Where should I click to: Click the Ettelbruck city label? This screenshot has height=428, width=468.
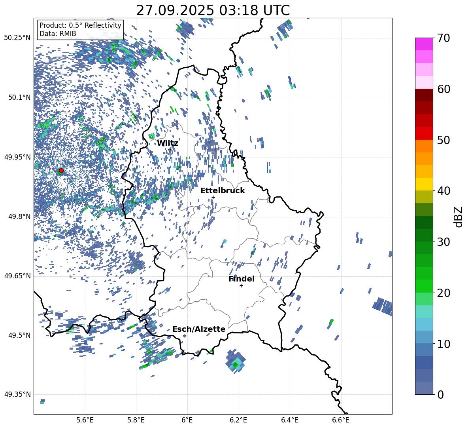click(x=223, y=190)
